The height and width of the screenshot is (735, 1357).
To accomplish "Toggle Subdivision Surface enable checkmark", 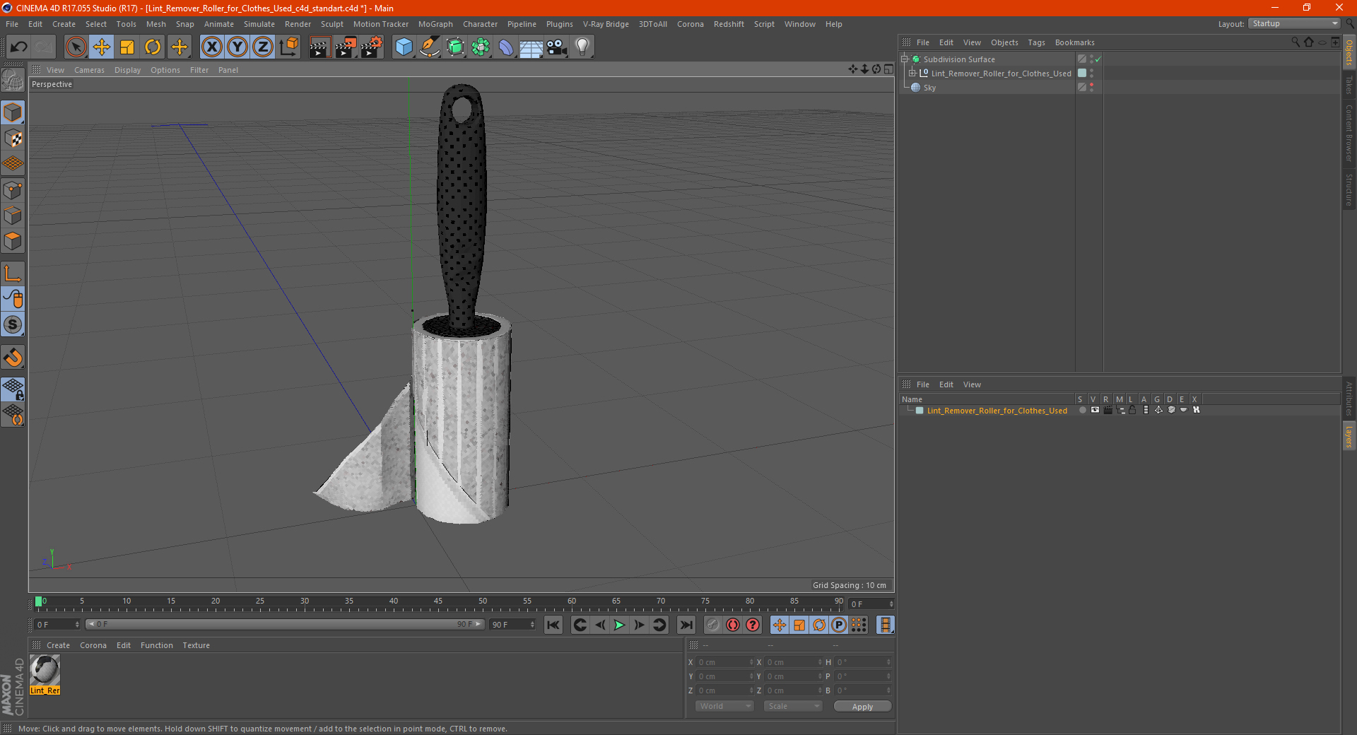I will coord(1098,59).
